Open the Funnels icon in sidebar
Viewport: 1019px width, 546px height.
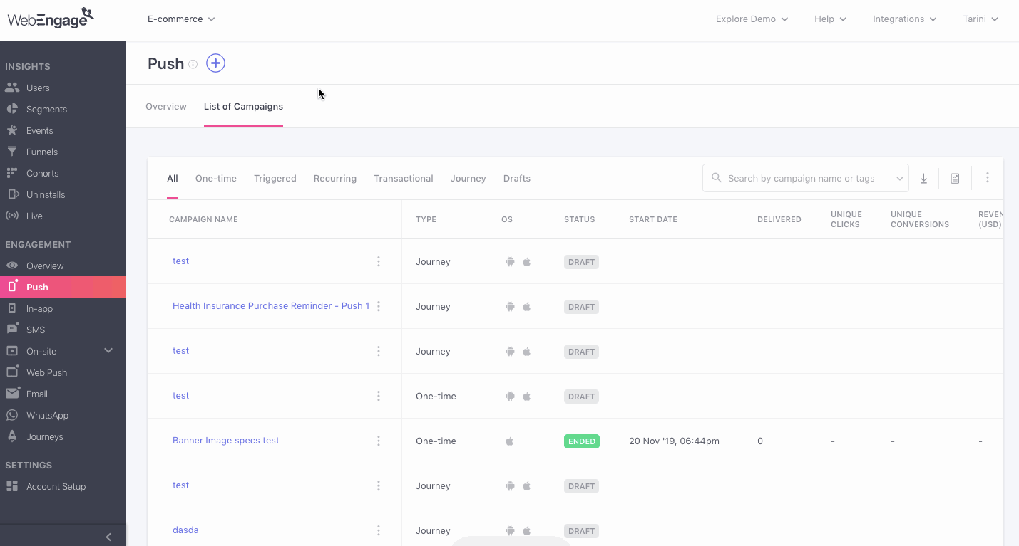coord(12,152)
